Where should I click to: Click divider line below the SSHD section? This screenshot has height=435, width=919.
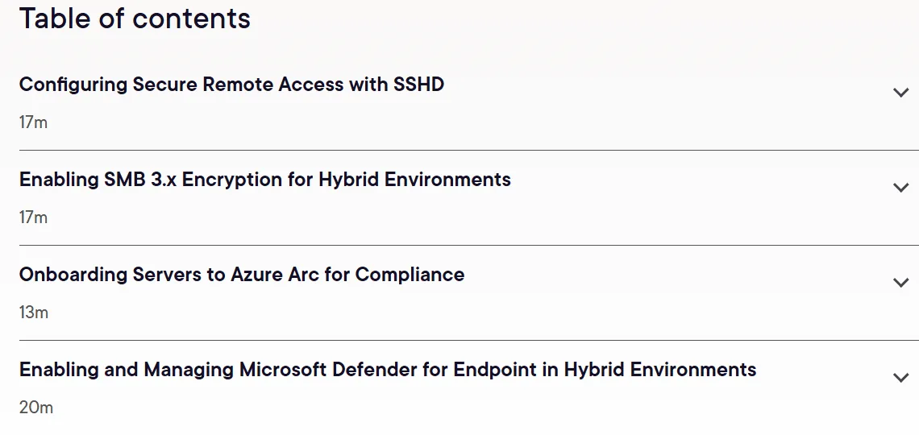click(x=469, y=150)
